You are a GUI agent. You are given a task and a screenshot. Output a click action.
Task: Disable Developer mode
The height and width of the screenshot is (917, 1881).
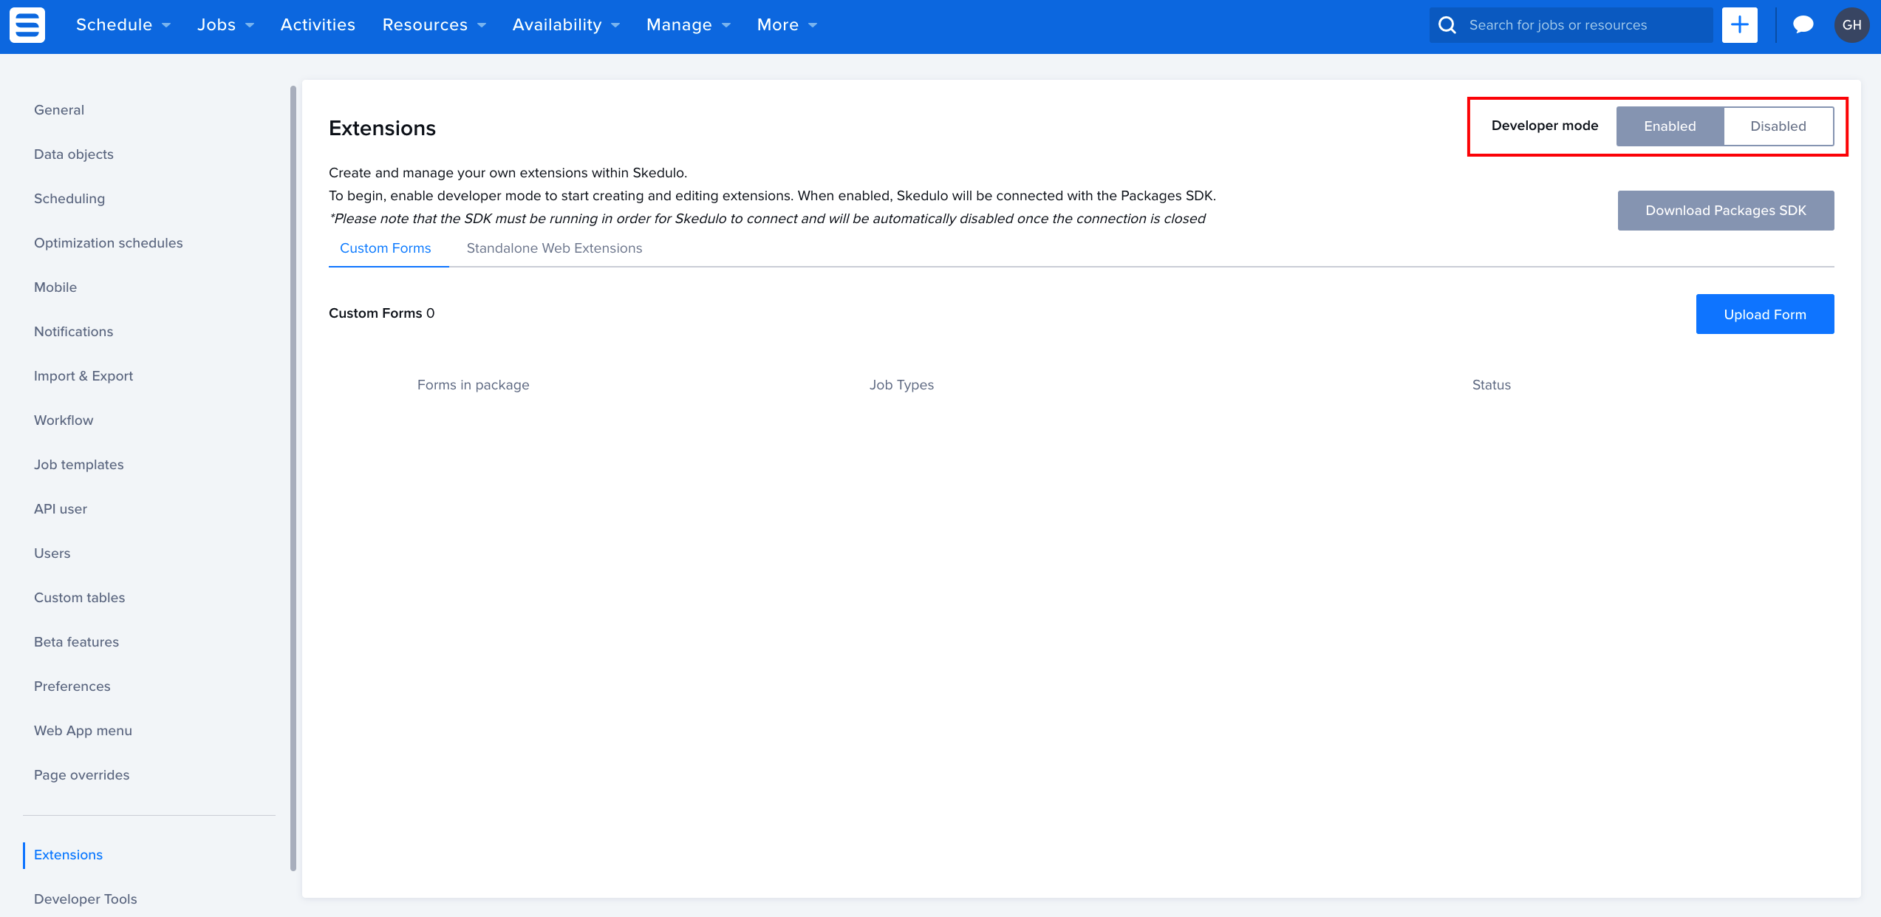click(1778, 126)
